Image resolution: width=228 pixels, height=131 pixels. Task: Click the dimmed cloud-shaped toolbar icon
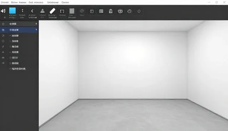(x=82, y=11)
